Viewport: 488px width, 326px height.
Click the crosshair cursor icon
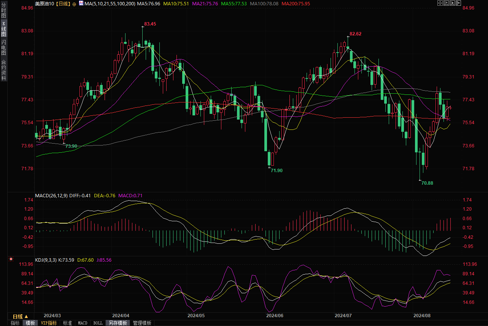pyautogui.click(x=440, y=3)
